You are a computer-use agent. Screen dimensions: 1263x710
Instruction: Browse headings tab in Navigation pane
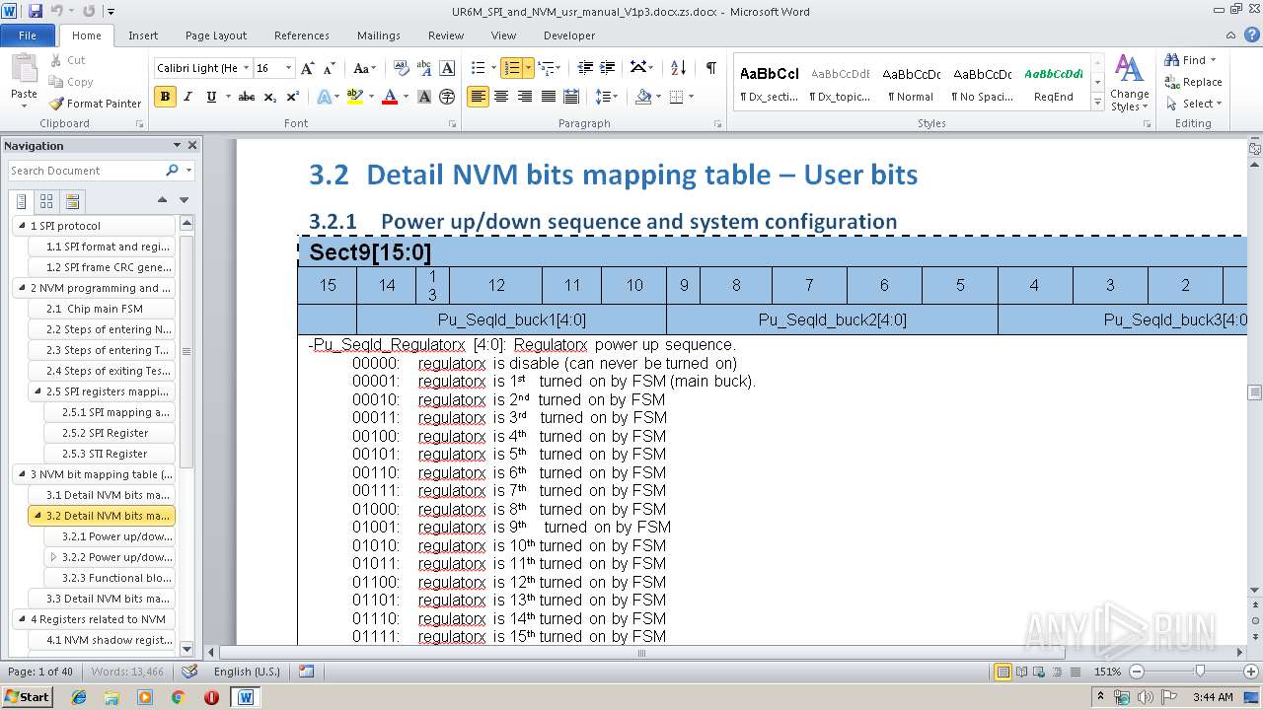[x=21, y=201]
